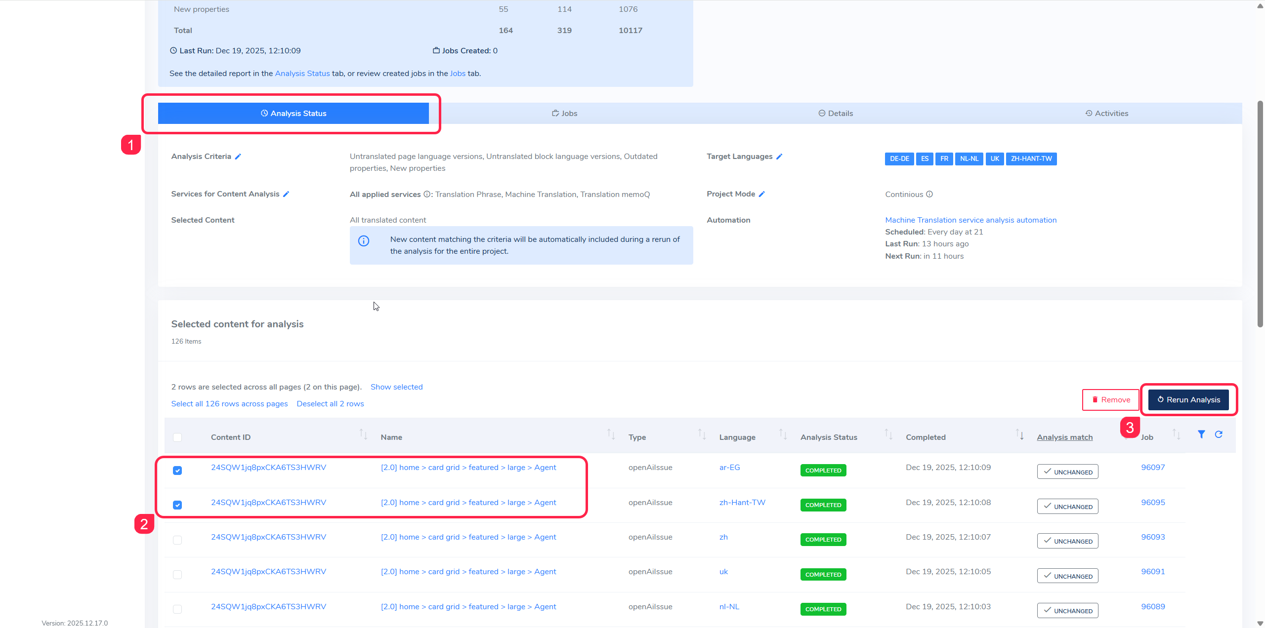Click info icon next to All applied services

(x=427, y=195)
